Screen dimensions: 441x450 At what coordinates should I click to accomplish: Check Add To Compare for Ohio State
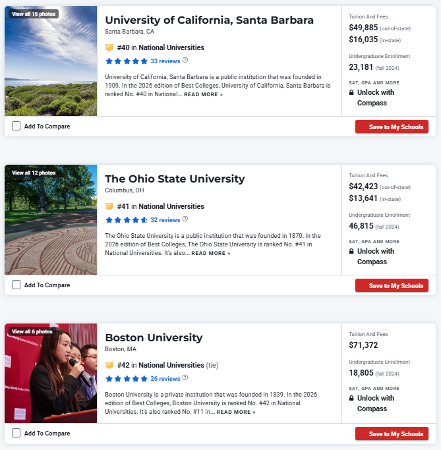coord(16,285)
